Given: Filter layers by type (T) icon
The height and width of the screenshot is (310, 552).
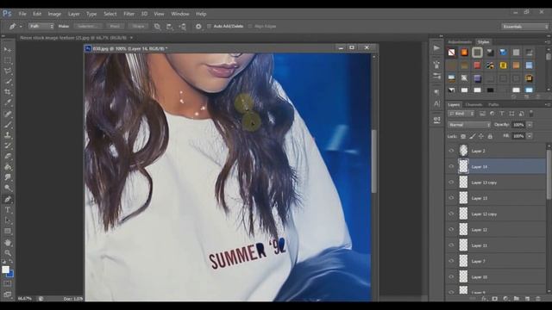Looking at the screenshot, I should pos(502,114).
